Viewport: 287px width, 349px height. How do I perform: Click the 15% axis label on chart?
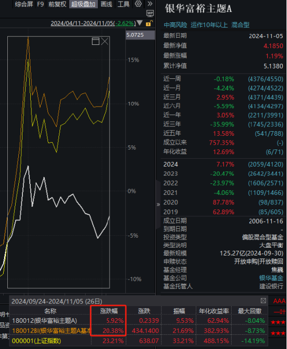[x=134, y=60]
